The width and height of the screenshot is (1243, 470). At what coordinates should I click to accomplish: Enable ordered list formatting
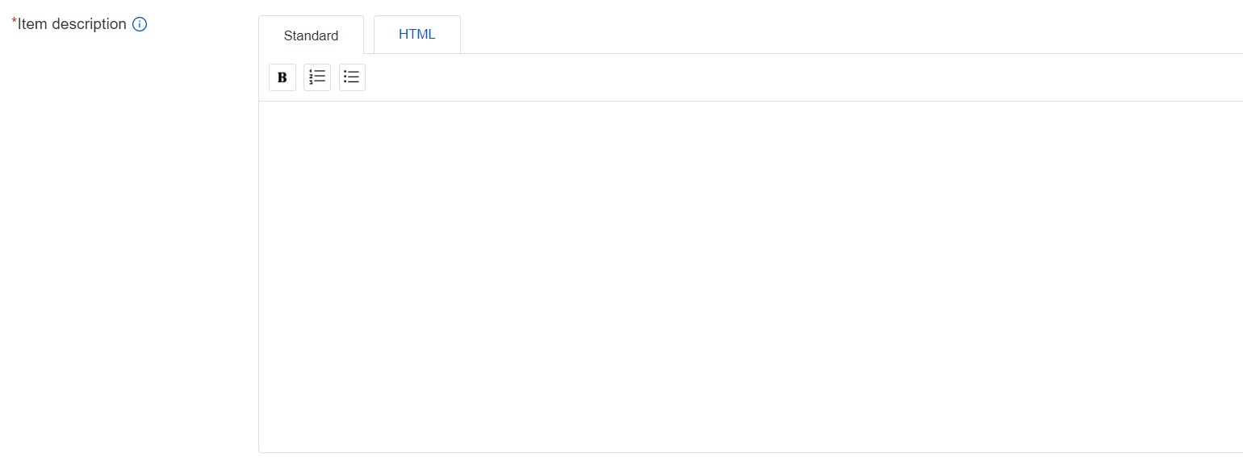317,77
